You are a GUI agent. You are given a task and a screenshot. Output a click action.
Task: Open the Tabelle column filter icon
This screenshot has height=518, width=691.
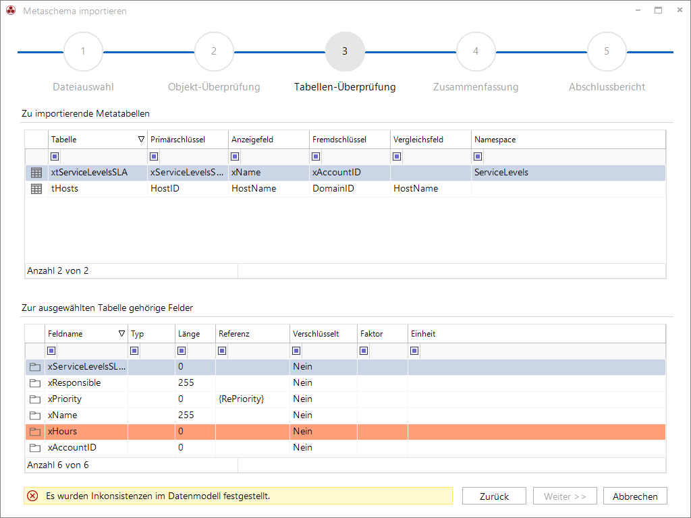[55, 156]
